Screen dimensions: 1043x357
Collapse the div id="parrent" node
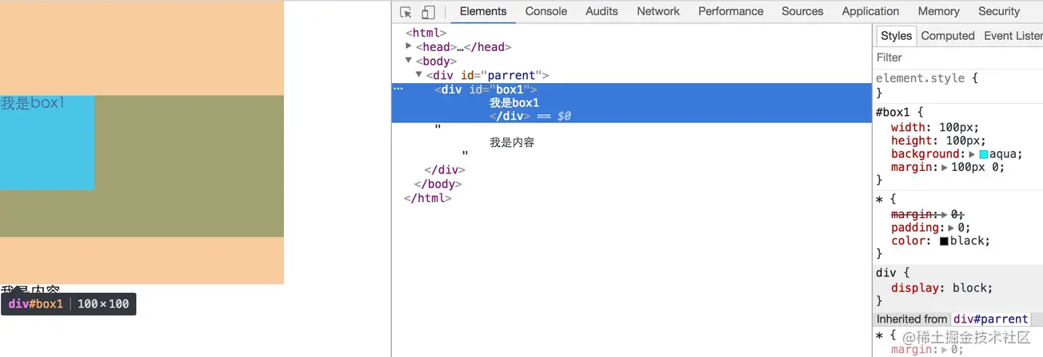click(419, 74)
